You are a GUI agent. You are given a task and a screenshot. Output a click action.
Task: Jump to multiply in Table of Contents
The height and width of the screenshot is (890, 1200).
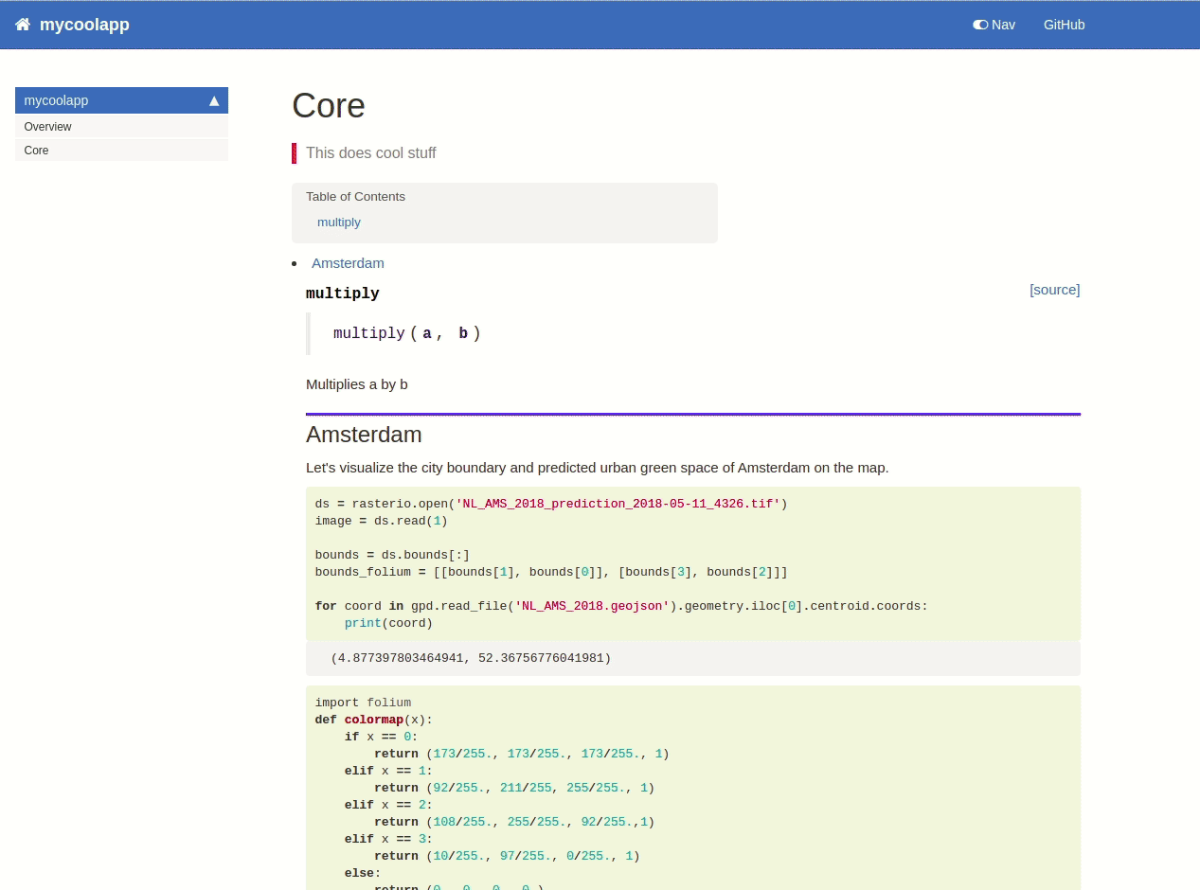(x=339, y=222)
